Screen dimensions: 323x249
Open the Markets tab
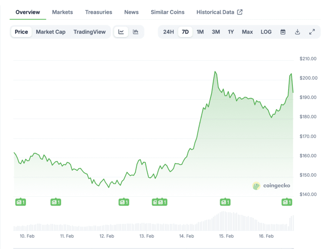[x=62, y=12]
